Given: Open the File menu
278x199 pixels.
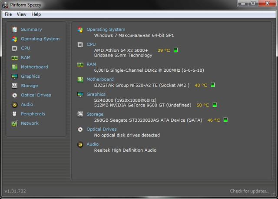Looking at the screenshot, I should (x=8, y=14).
